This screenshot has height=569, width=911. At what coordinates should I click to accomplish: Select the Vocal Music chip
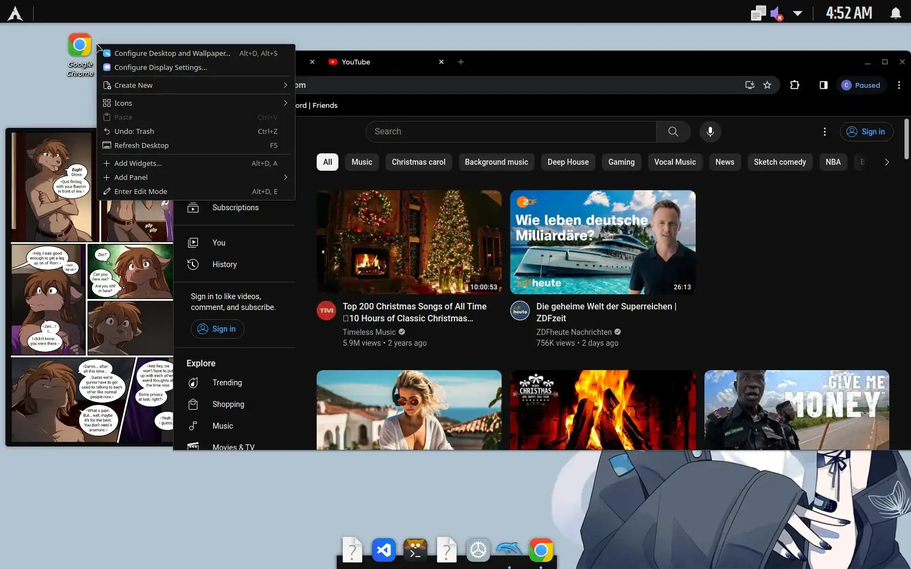point(675,162)
